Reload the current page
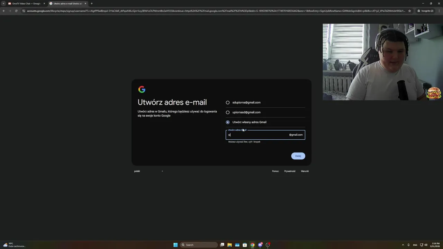This screenshot has height=249, width=443. (x=16, y=11)
